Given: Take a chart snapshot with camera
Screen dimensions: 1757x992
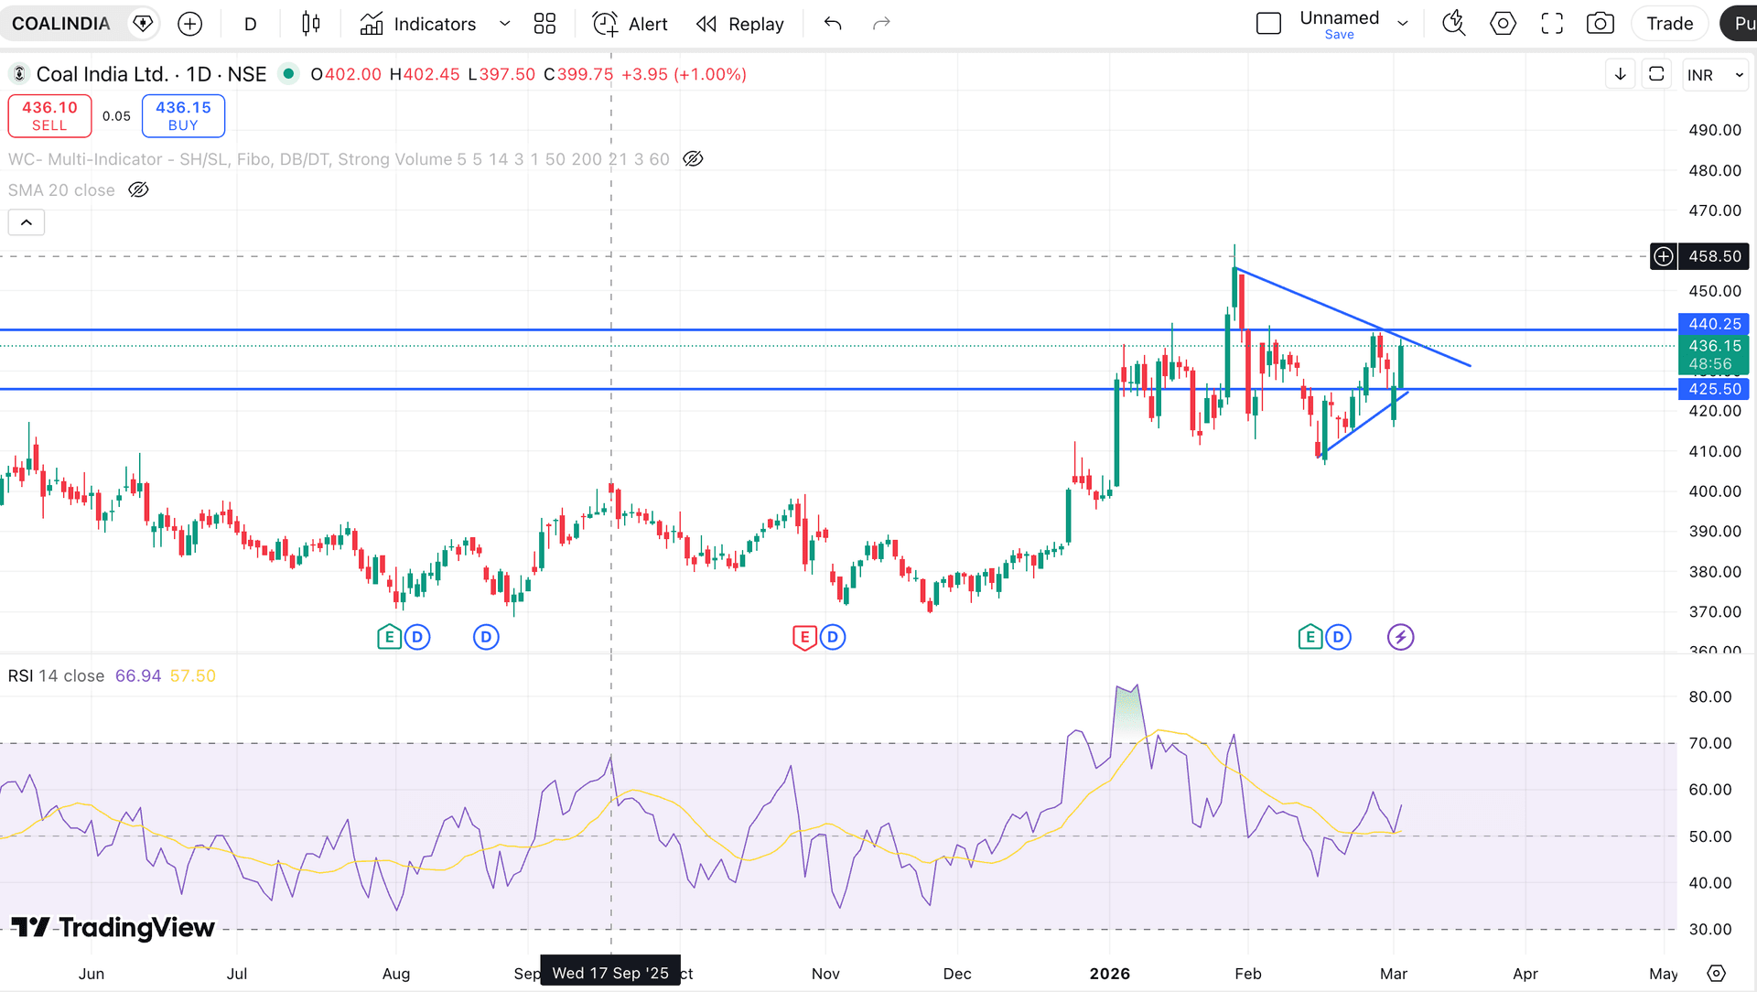Looking at the screenshot, I should (x=1600, y=24).
